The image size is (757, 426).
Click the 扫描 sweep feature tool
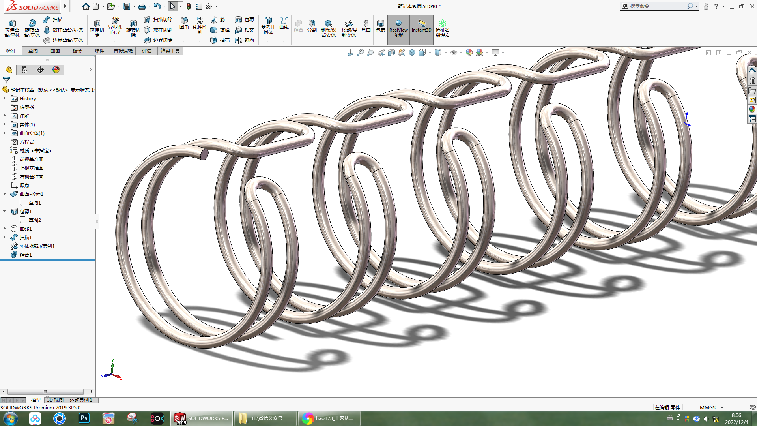52,19
